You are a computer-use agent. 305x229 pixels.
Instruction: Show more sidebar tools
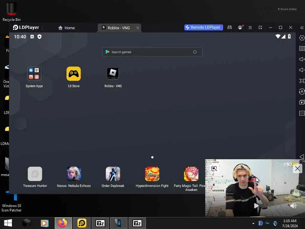coord(302,113)
